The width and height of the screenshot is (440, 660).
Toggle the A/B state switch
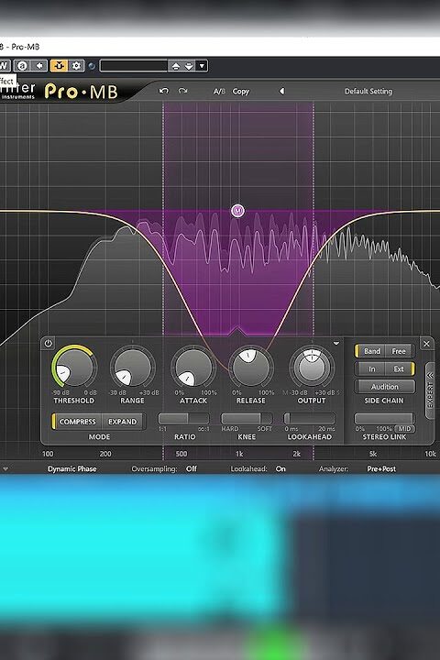(x=219, y=92)
